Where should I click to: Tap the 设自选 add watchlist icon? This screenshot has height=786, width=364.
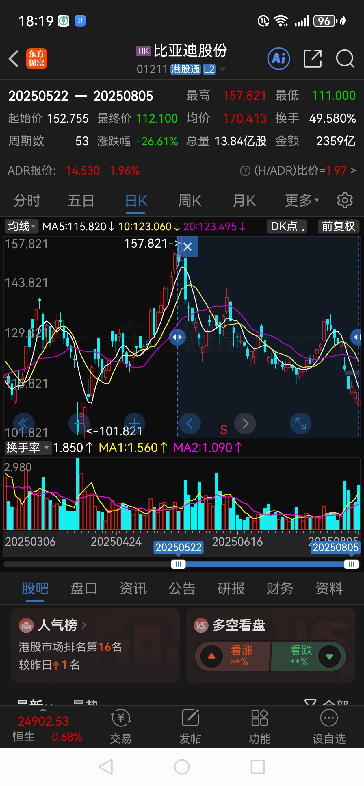[x=329, y=726]
